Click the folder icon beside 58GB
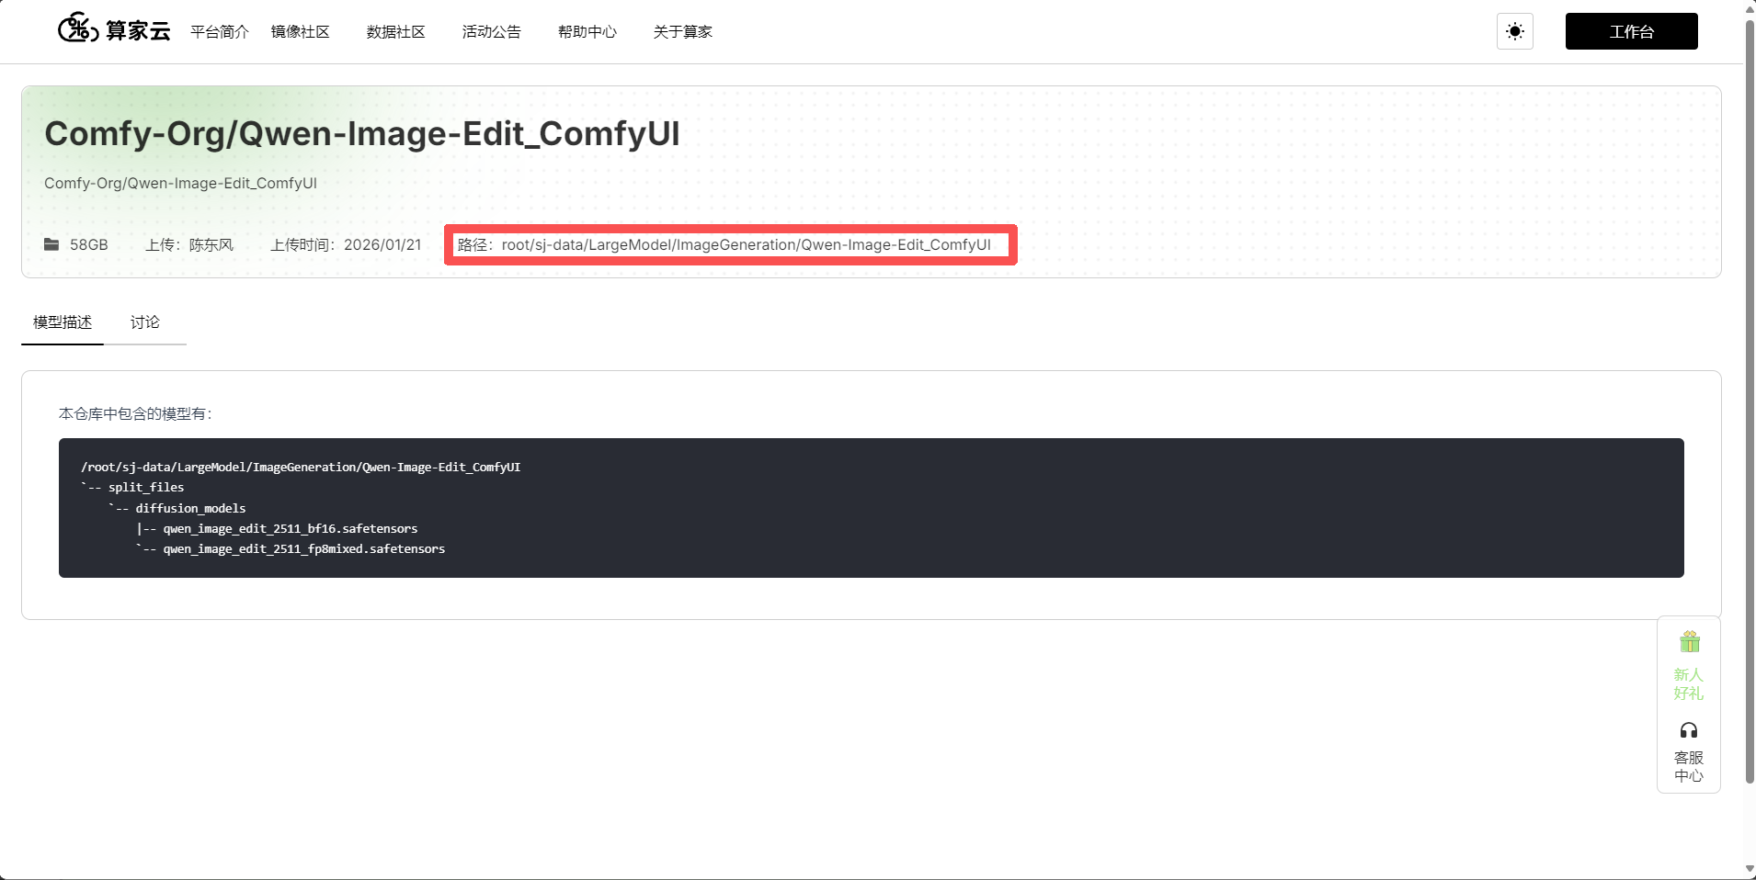This screenshot has width=1756, height=880. 51,244
